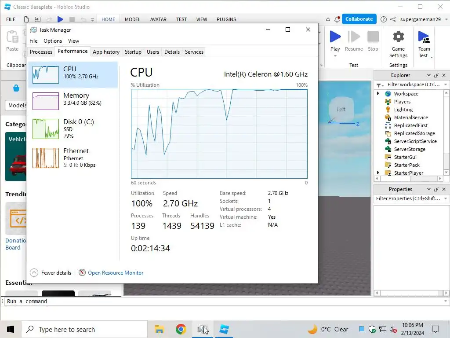Switch to the App history tab
450x338 pixels.
point(106,52)
